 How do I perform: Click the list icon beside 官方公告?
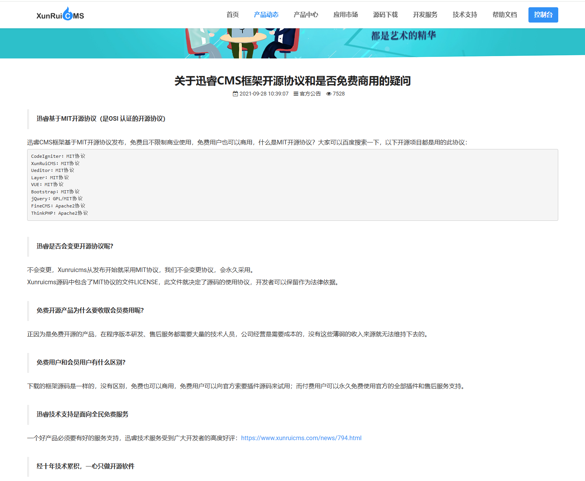pyautogui.click(x=296, y=94)
